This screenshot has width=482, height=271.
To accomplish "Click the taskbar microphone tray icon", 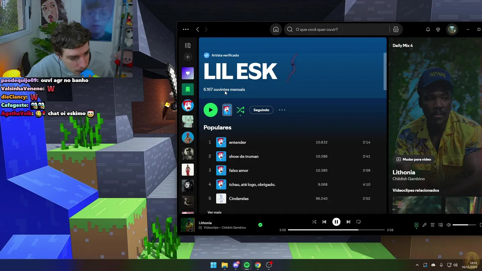I will click(x=441, y=265).
